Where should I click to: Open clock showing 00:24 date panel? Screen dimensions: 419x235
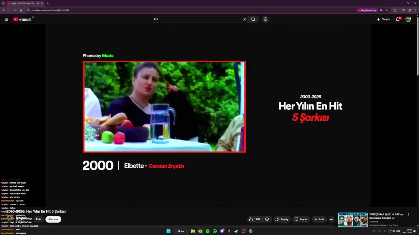tap(407, 231)
